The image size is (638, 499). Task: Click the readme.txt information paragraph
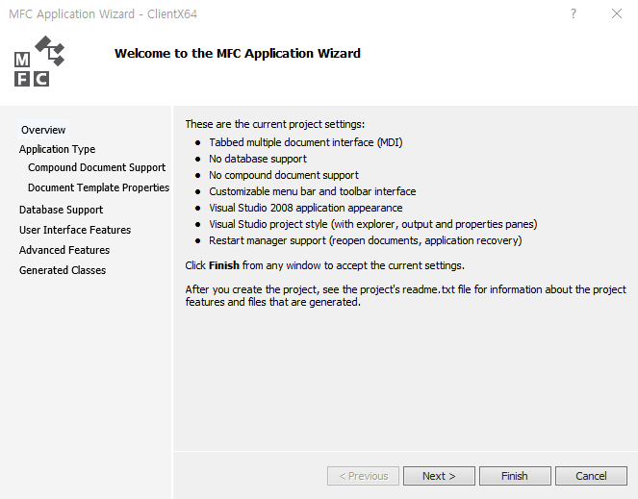point(406,296)
